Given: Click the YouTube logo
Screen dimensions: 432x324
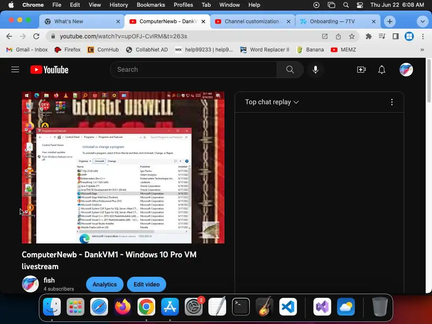Looking at the screenshot, I should click(x=49, y=70).
